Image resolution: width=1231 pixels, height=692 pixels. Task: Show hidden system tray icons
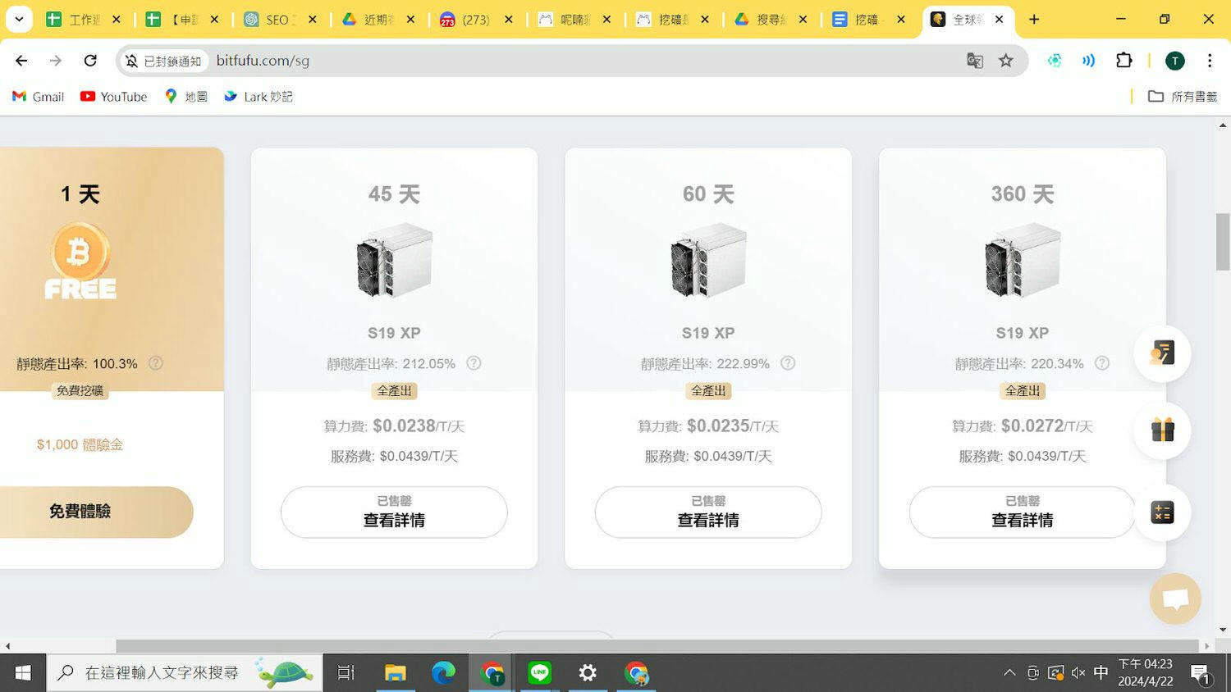click(x=1009, y=673)
